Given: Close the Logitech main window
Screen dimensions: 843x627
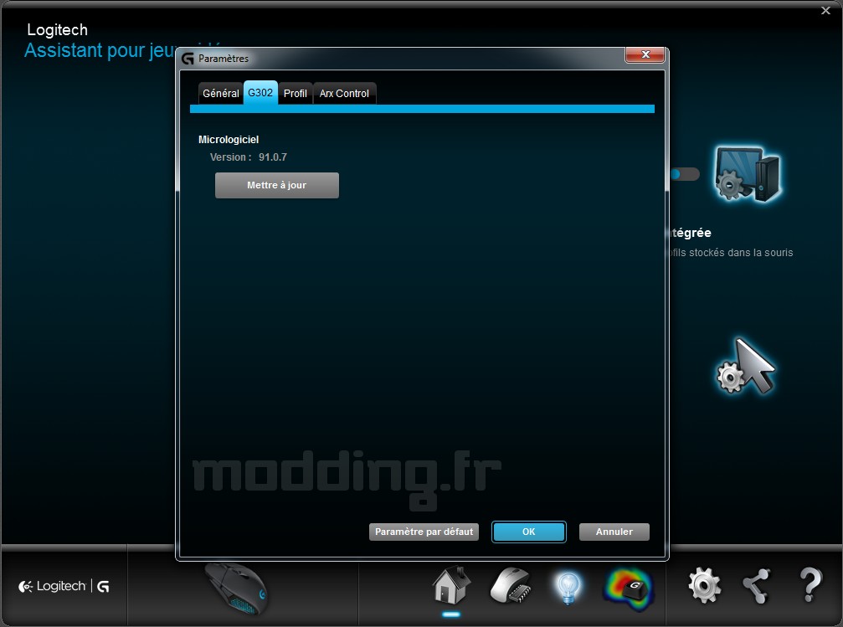Looking at the screenshot, I should (825, 10).
